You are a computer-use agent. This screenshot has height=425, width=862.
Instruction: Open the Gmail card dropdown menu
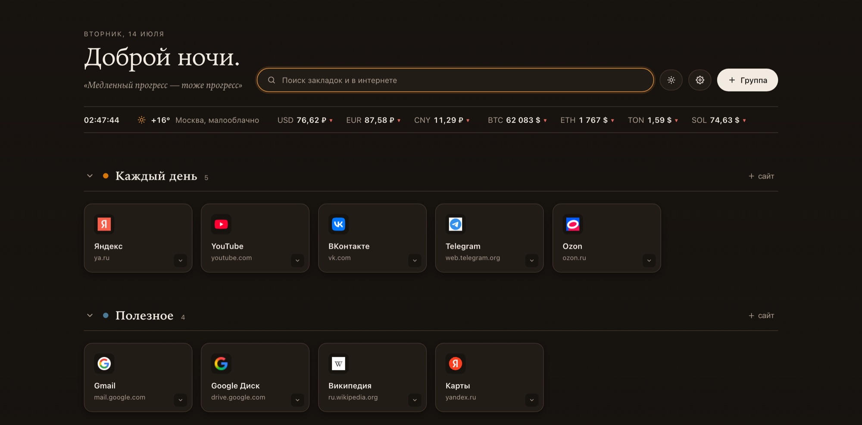point(181,400)
